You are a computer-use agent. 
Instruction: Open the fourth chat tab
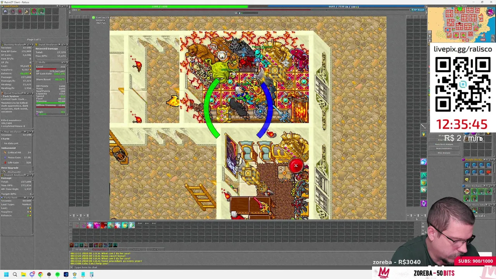click(x=136, y=250)
